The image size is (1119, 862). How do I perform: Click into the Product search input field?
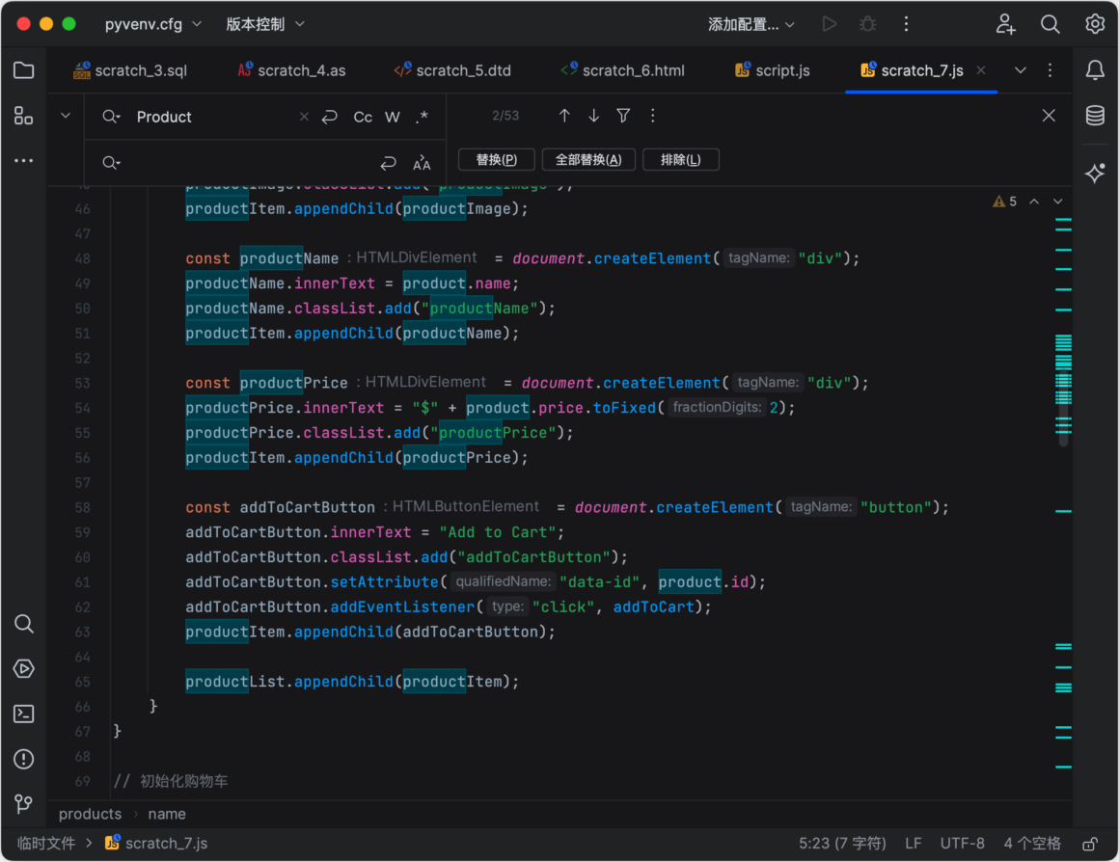click(x=214, y=117)
